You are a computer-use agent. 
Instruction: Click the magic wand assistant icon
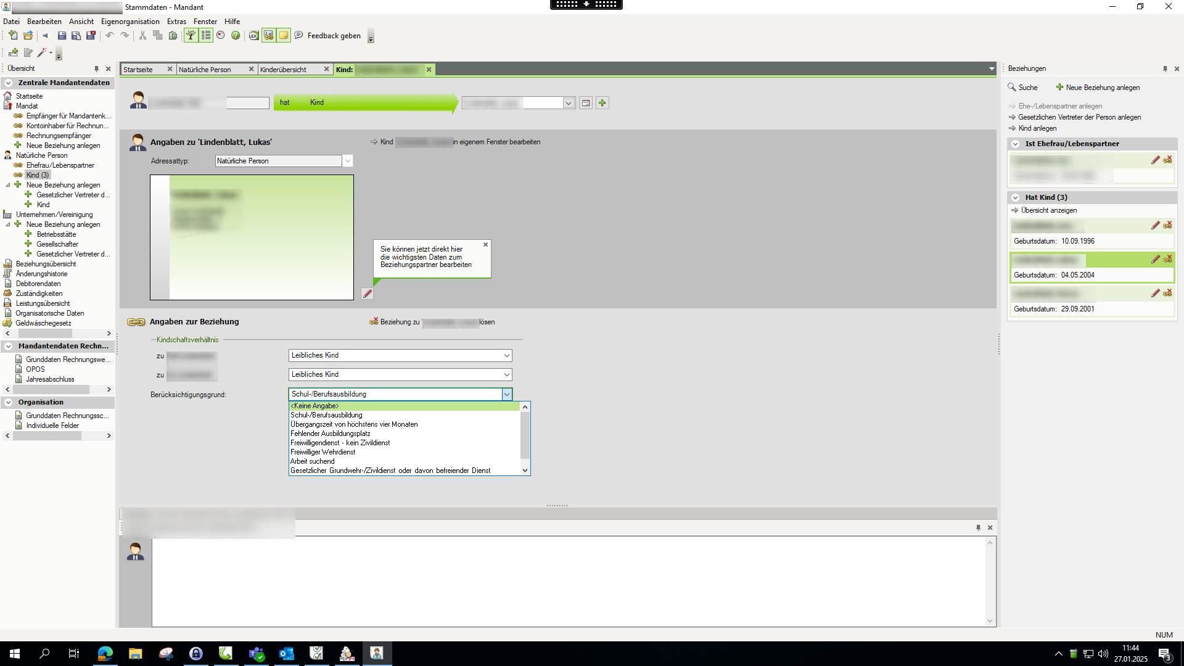click(x=42, y=53)
